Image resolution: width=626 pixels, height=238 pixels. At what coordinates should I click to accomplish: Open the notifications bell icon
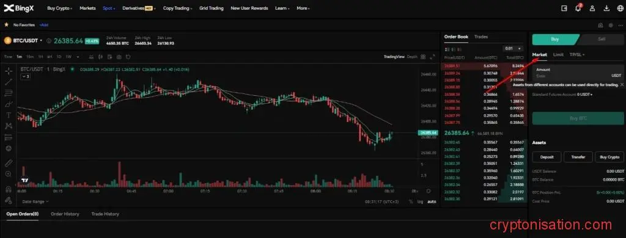click(578, 8)
